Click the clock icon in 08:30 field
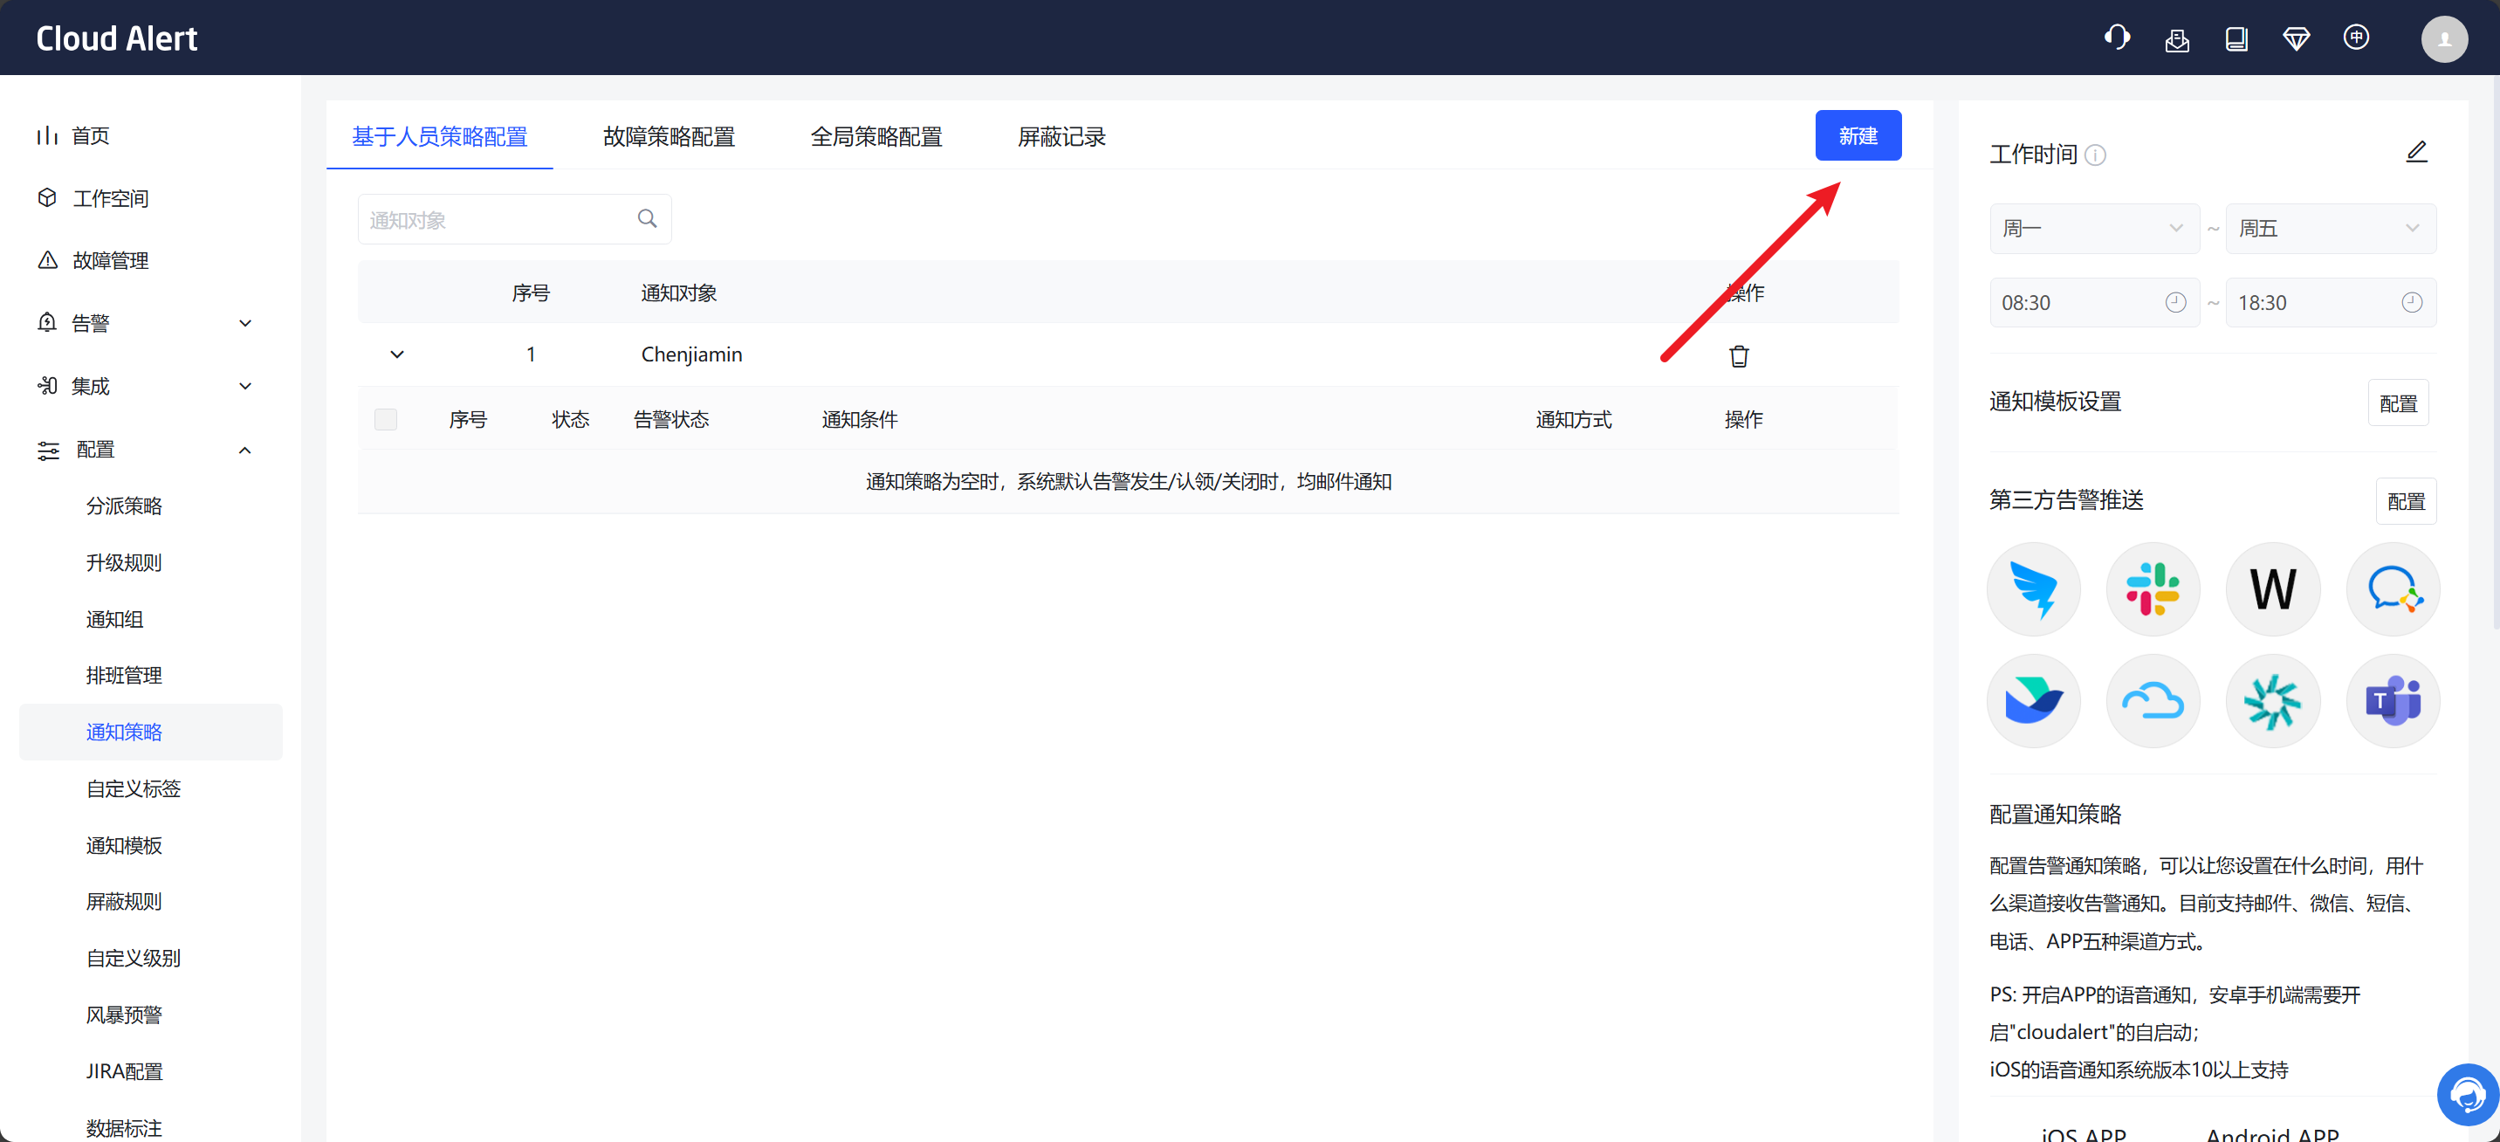The width and height of the screenshot is (2500, 1142). pyautogui.click(x=2175, y=303)
